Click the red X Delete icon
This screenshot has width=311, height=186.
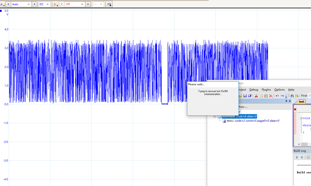click(x=271, y=96)
